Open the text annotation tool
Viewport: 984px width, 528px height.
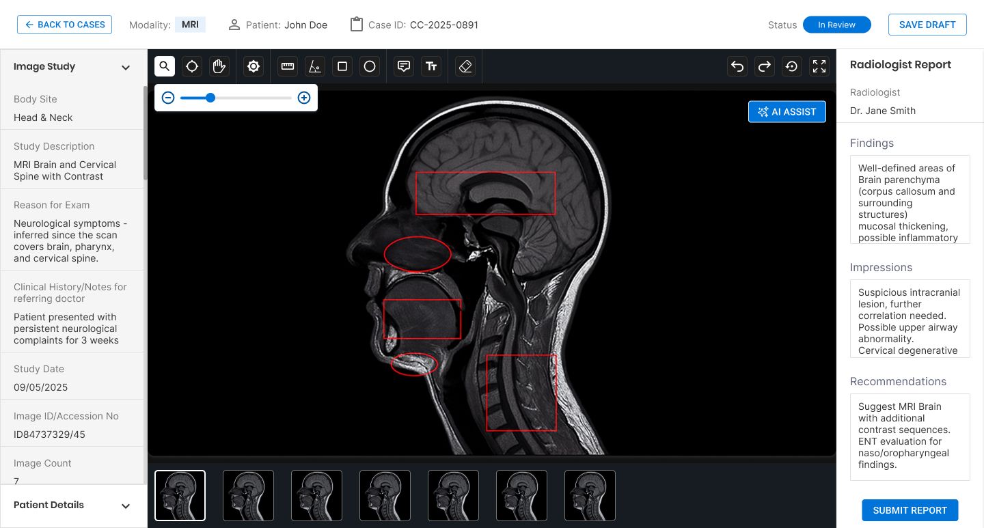tap(431, 66)
